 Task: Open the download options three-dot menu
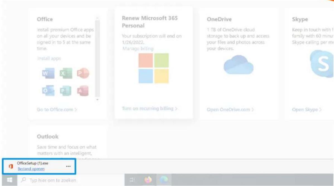tap(68, 167)
